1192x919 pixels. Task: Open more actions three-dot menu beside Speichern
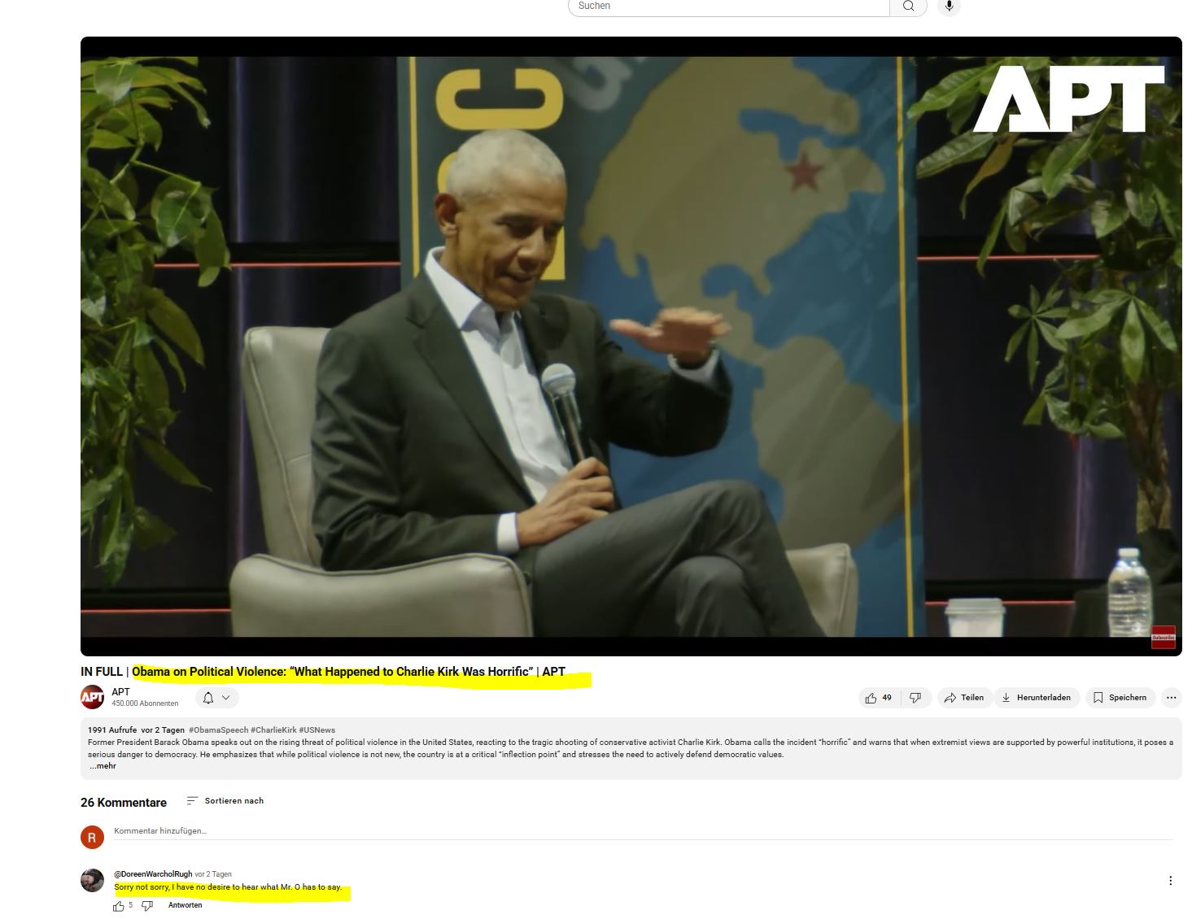click(1171, 698)
